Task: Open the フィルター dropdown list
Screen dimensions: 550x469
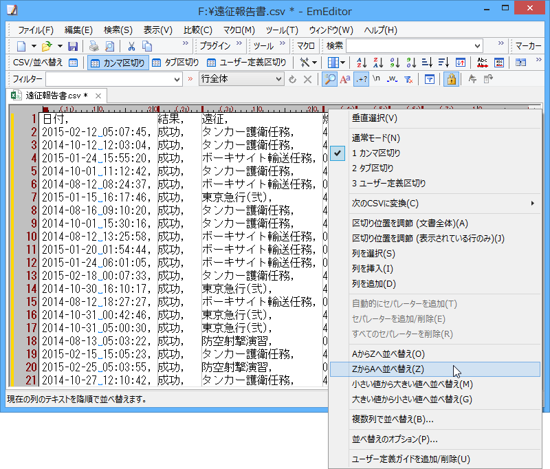Action: 176,80
